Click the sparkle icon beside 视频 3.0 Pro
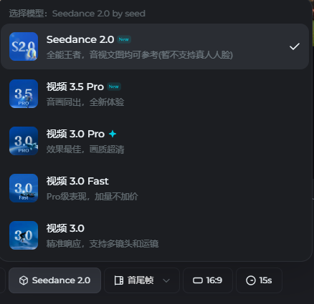Screen dimensions: 314x304 click(x=113, y=134)
